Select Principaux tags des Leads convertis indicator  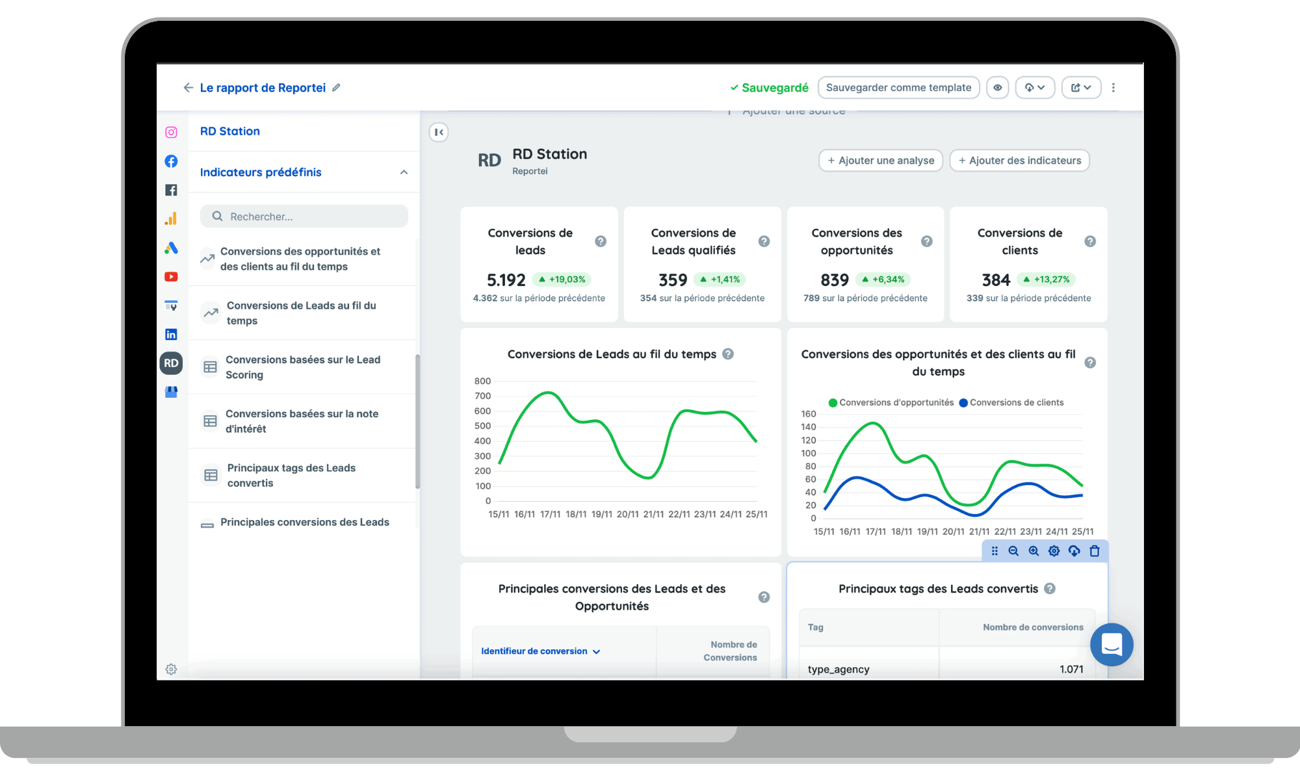pos(291,475)
